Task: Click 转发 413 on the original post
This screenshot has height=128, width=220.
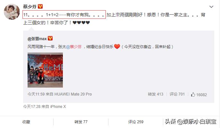Action: (156, 94)
